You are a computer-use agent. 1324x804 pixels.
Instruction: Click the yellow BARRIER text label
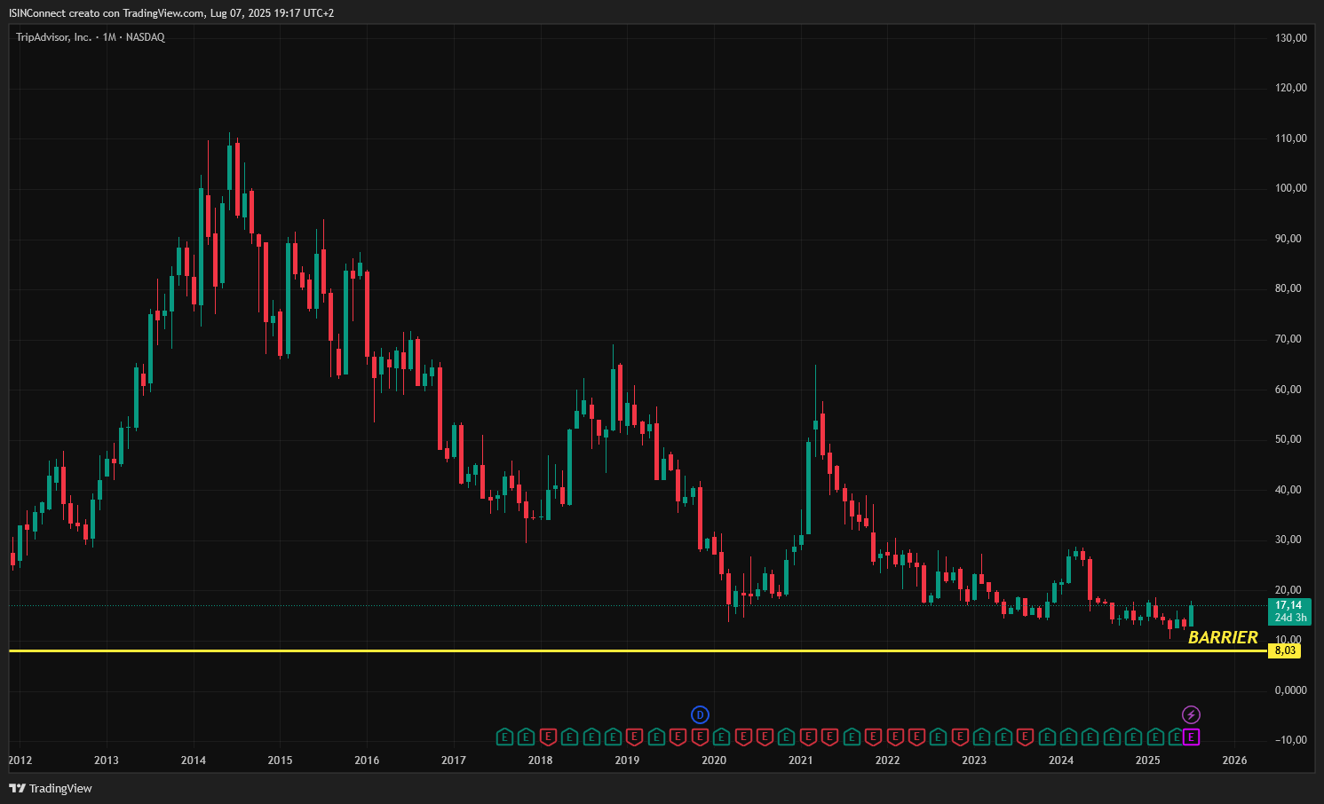coord(1223,637)
